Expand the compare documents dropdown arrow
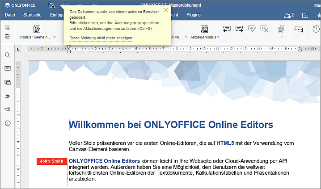Viewport: 321px width, 189px height. [281, 37]
